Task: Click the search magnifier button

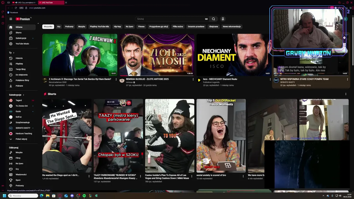Action: (x=214, y=19)
